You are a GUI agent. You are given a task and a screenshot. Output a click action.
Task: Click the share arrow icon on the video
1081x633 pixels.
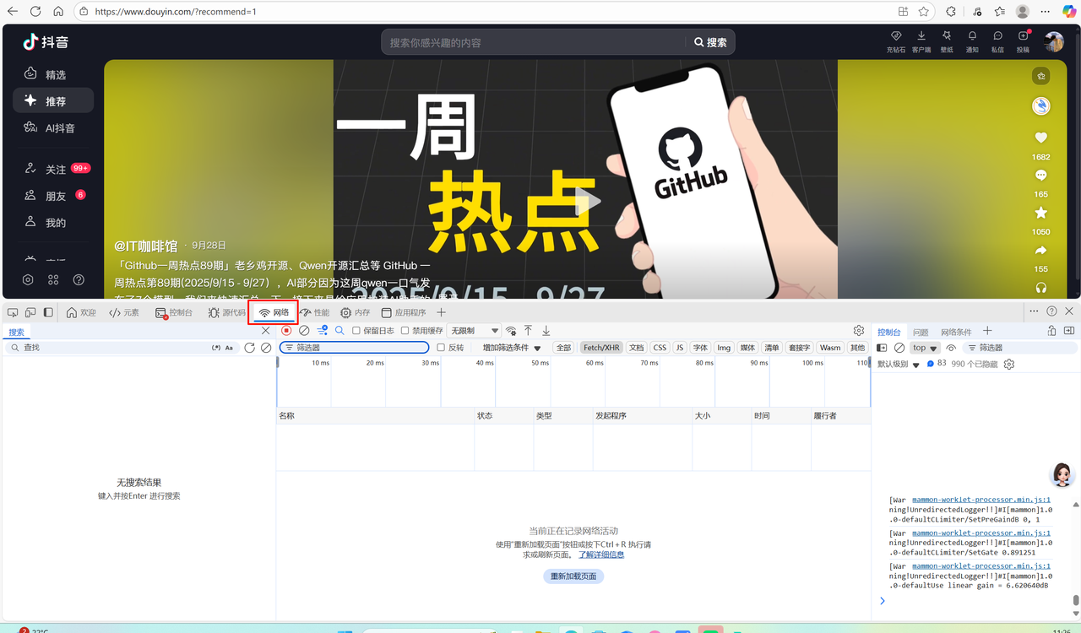[x=1040, y=251]
